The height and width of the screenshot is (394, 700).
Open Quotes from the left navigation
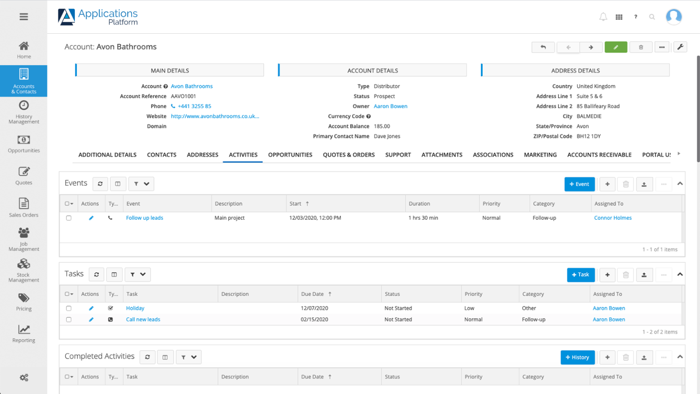[24, 175]
